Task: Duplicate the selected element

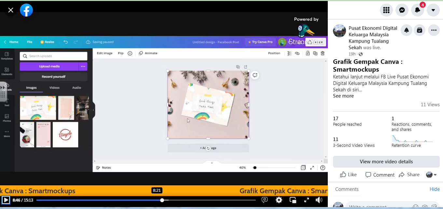Action: 315,53
